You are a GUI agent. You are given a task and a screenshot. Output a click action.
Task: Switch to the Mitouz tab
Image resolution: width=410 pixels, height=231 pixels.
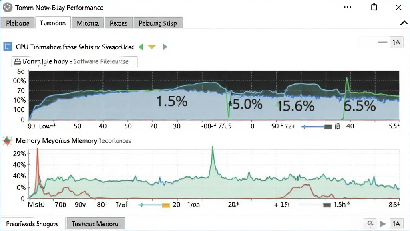tap(88, 23)
